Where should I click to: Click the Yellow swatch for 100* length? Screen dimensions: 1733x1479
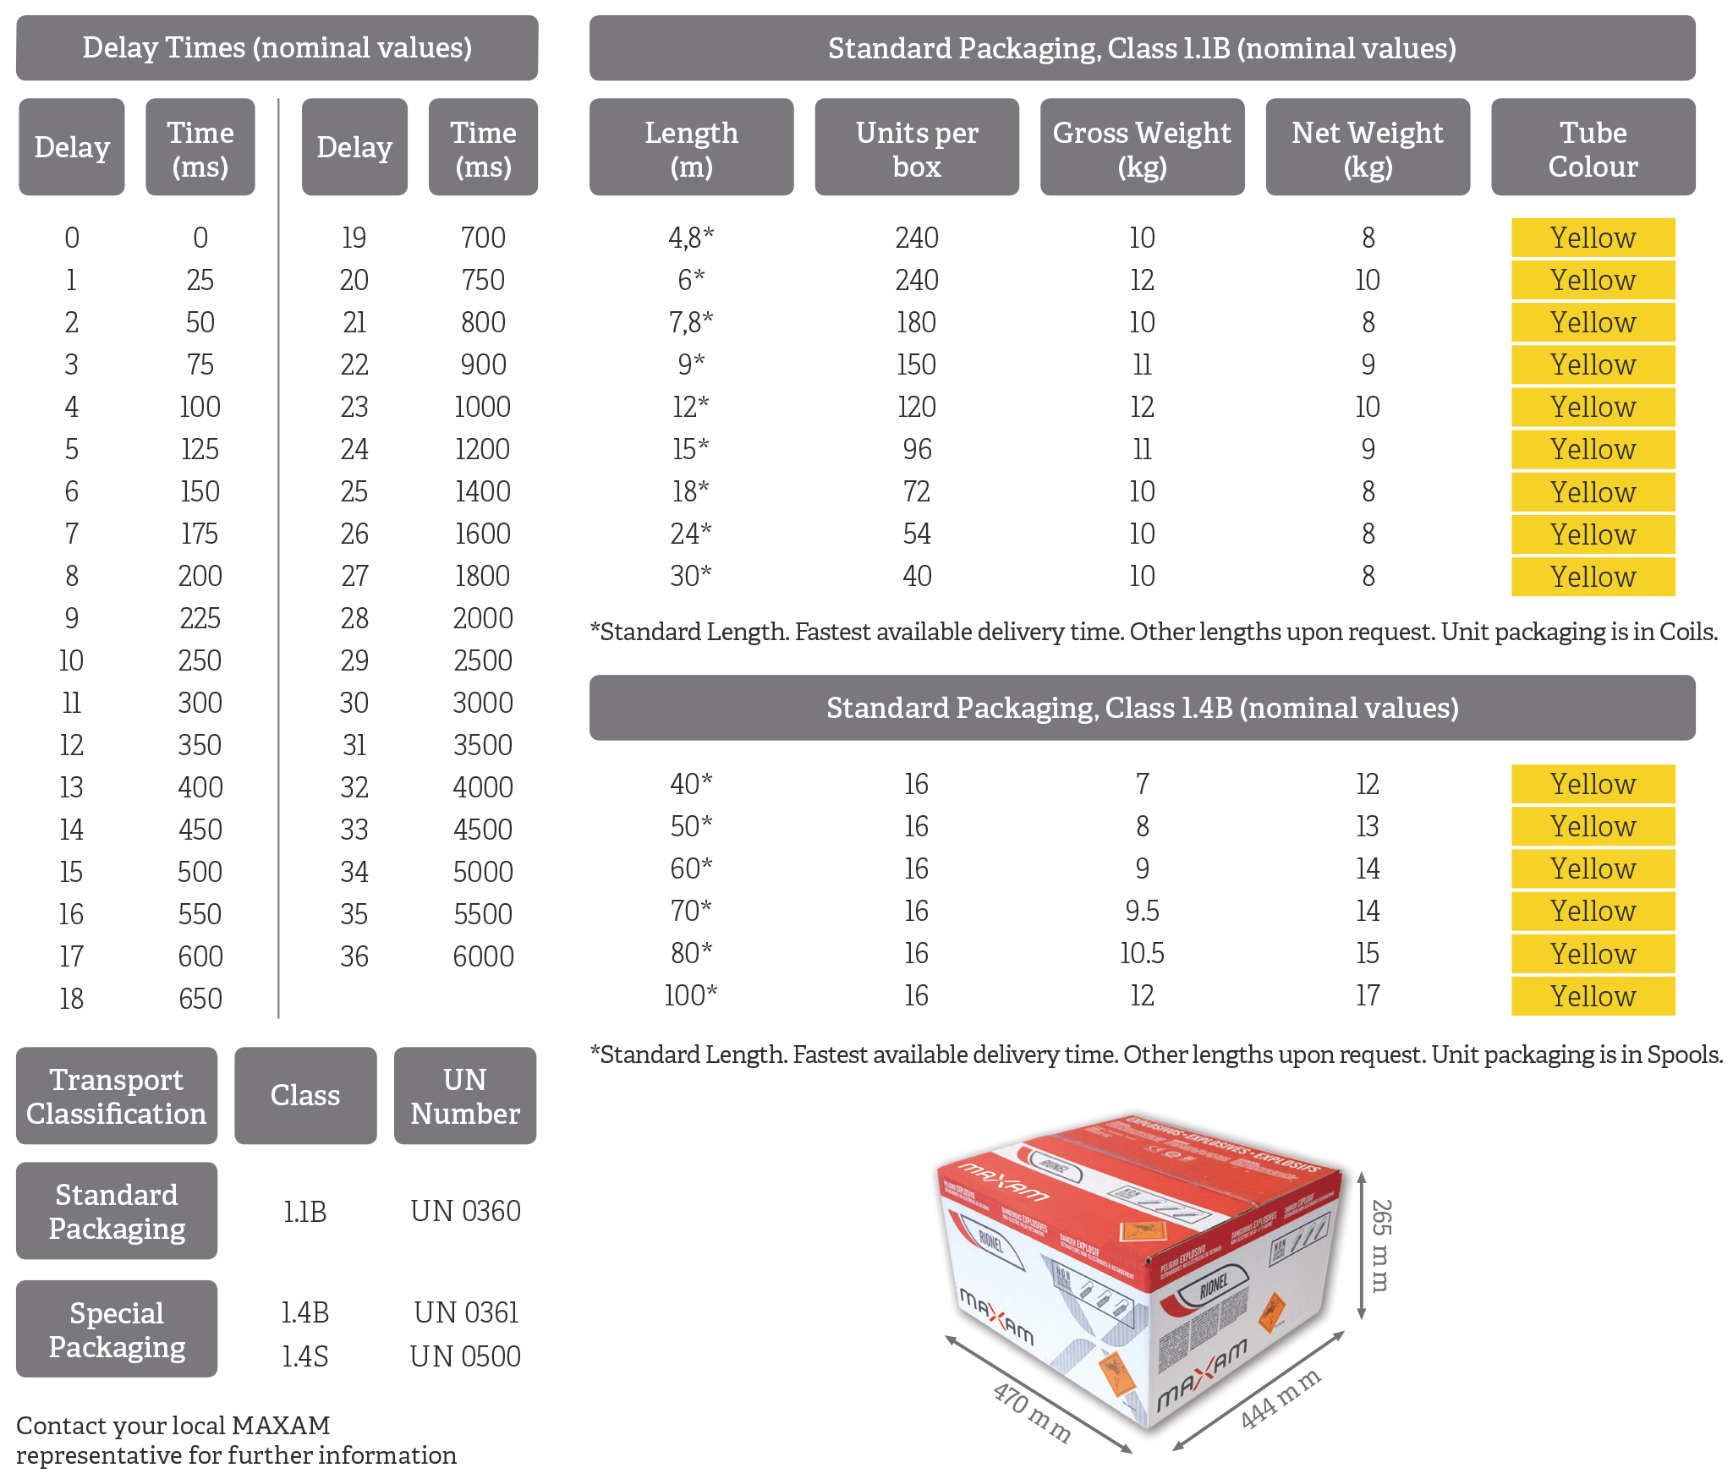click(x=1593, y=996)
